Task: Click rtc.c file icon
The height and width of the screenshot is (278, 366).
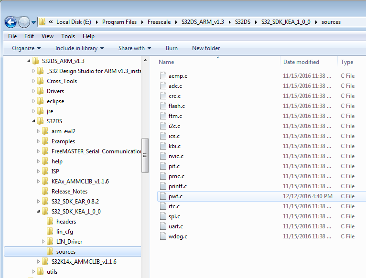Action: click(163, 206)
